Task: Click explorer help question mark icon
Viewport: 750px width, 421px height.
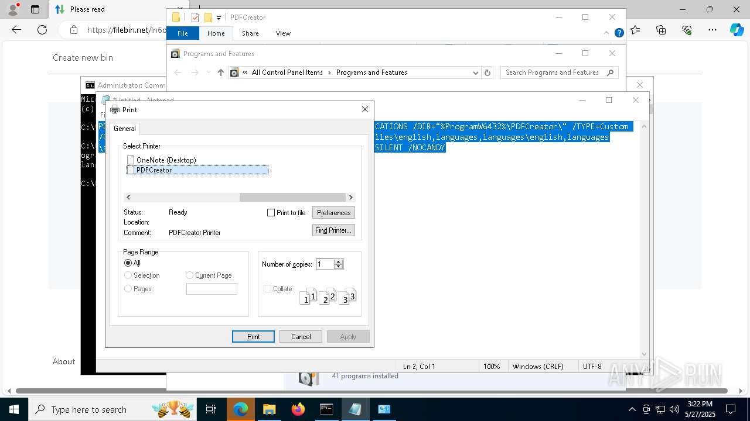Action: point(619,33)
